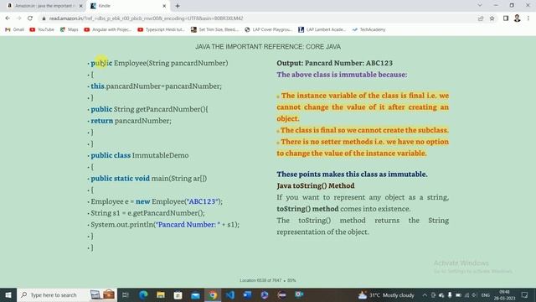Close the Amazon.in tab
The width and height of the screenshot is (536, 302).
[x=81, y=6]
